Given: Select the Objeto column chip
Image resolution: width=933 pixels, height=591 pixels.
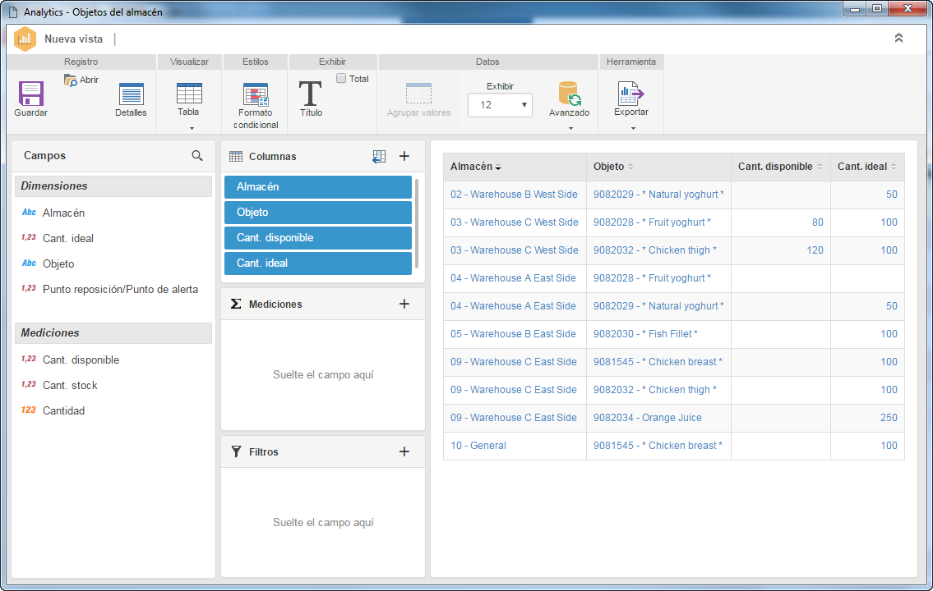Looking at the screenshot, I should (x=318, y=213).
